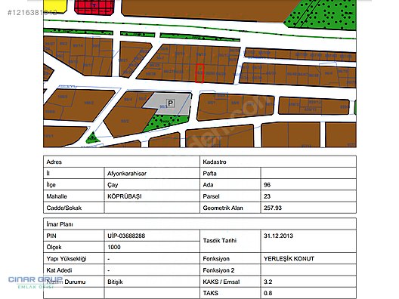Click the parking P symbol on map
The height and width of the screenshot is (299, 399).
click(x=170, y=103)
